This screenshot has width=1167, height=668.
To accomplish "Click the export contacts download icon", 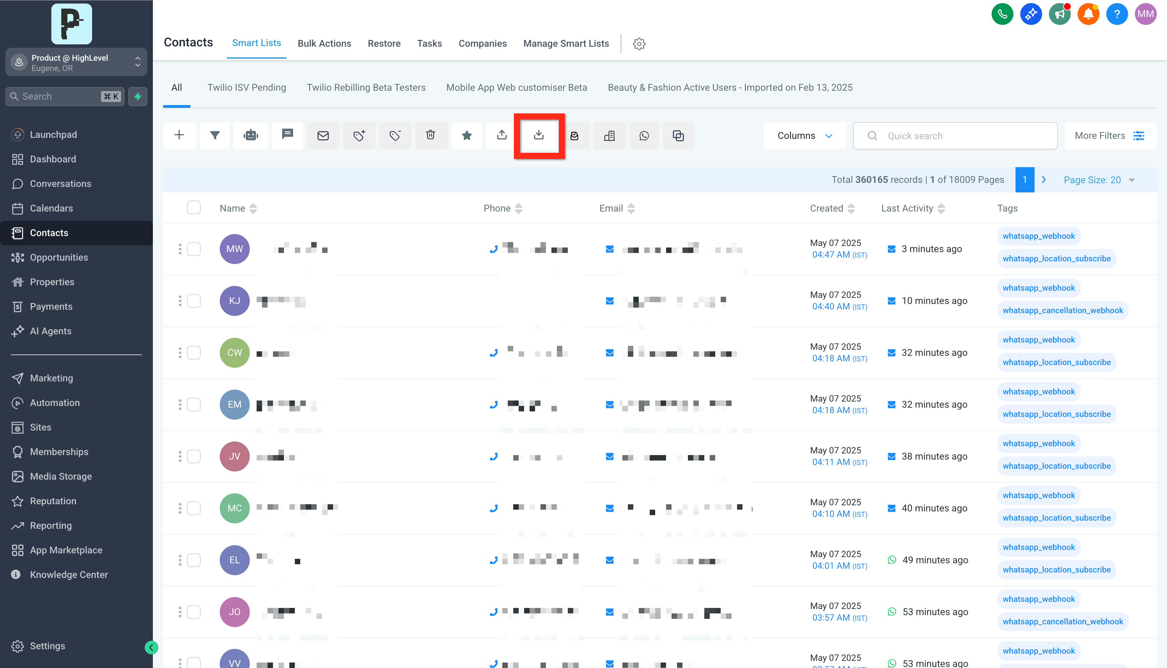I will [538, 135].
